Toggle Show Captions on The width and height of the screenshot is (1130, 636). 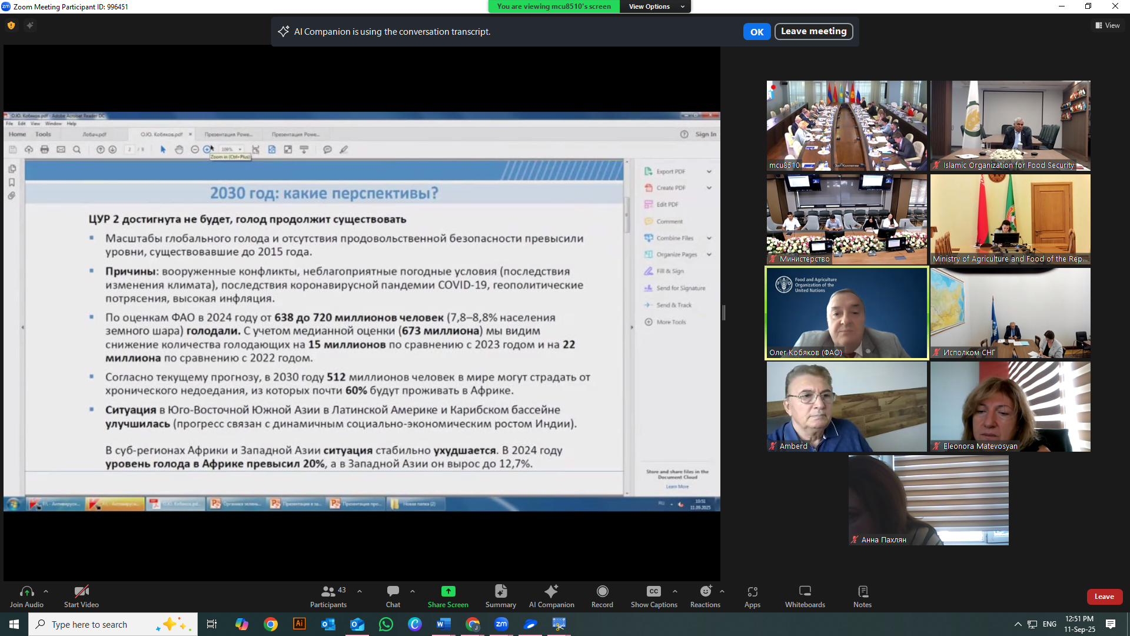coord(653,592)
